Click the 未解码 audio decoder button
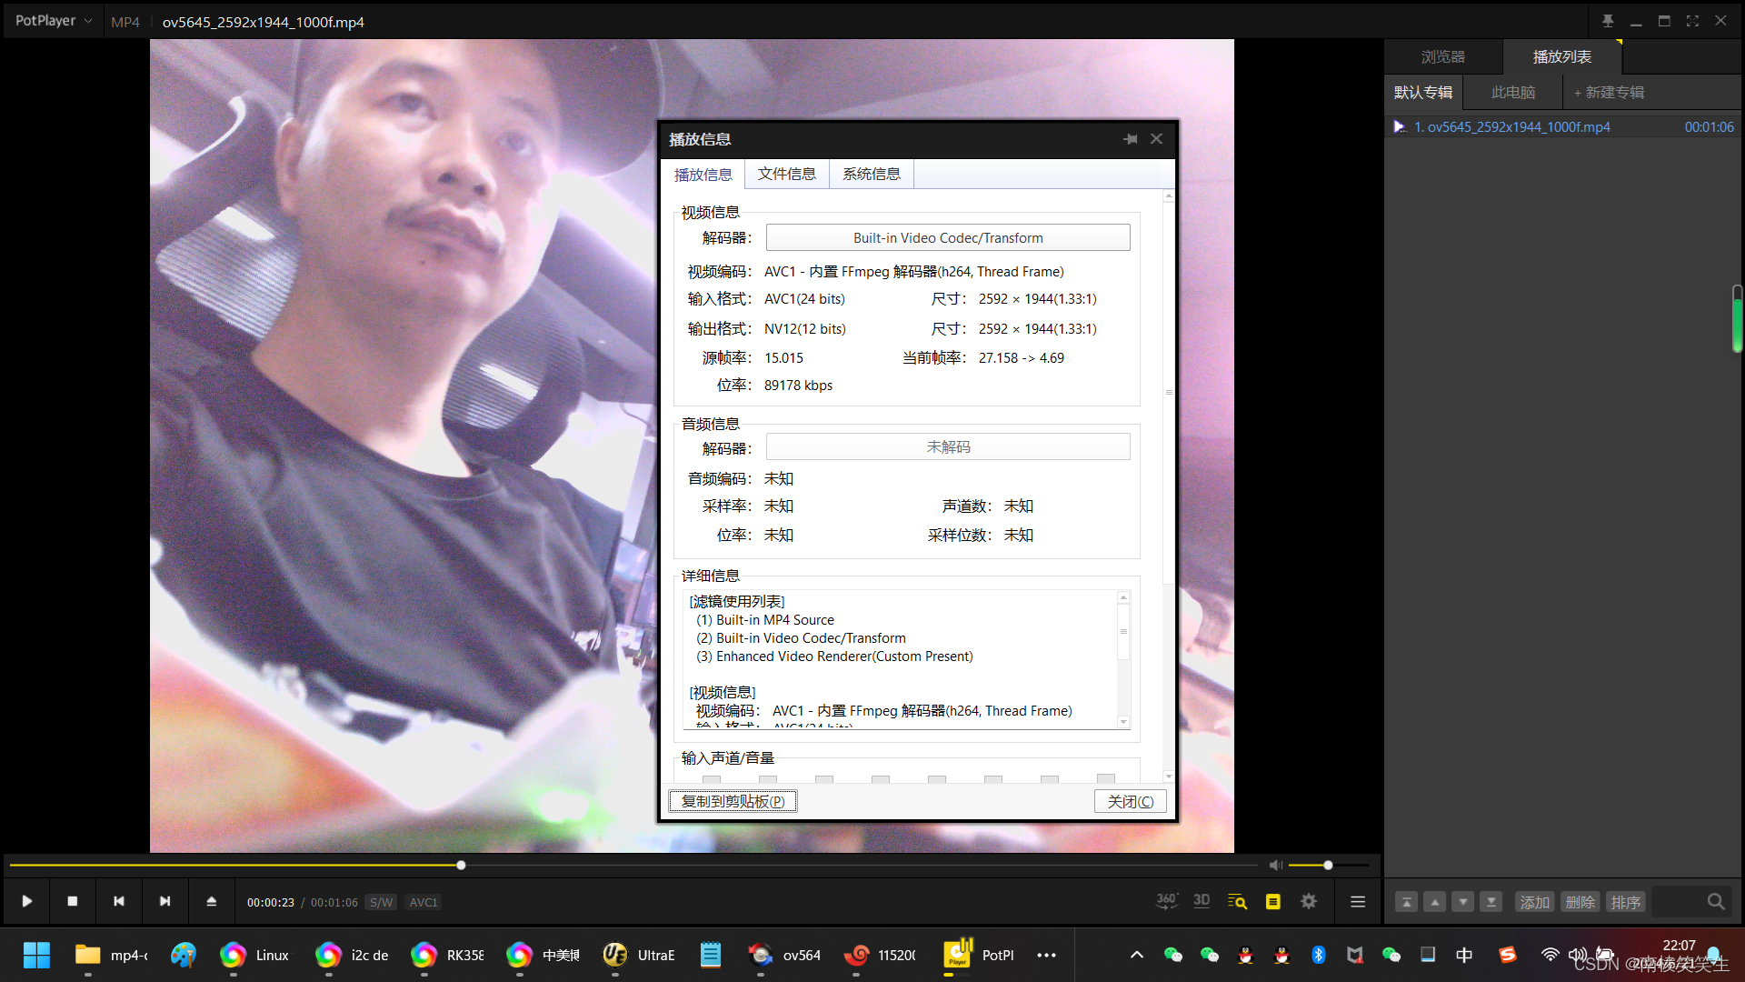1745x982 pixels. click(948, 446)
